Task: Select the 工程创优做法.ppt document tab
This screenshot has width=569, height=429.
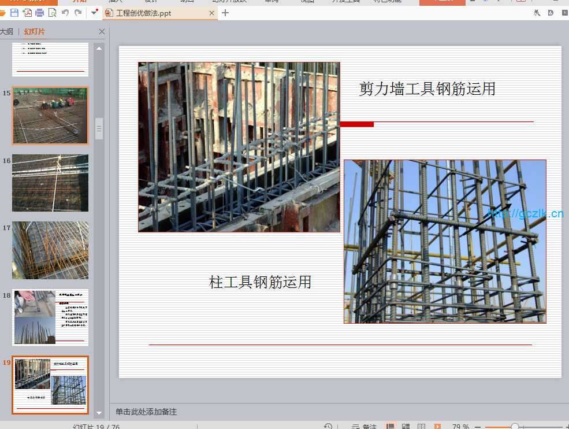Action: [143, 13]
